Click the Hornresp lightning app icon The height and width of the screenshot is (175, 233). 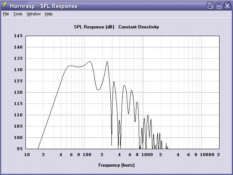[x=5, y=5]
